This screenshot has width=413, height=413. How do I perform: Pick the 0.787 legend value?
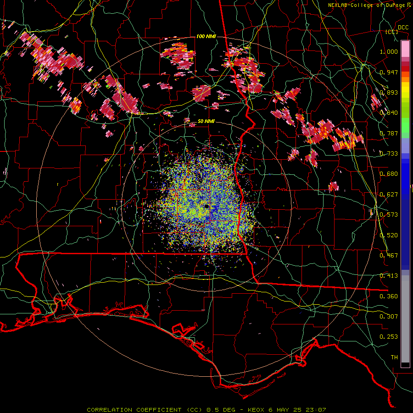[x=389, y=133]
